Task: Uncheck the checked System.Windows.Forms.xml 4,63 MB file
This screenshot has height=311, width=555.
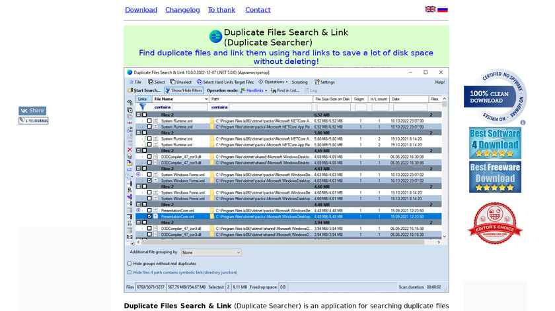Action: (x=149, y=181)
